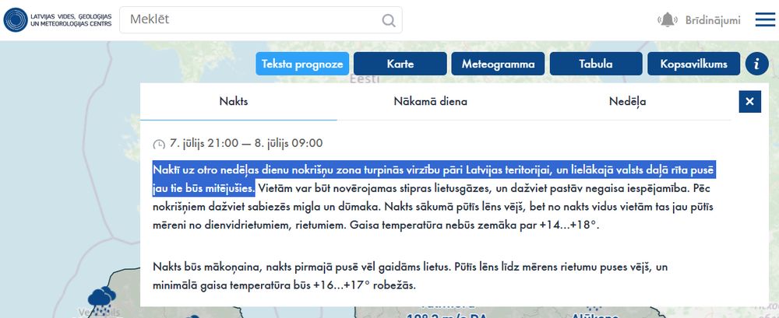Select the Nakts tab

(x=234, y=102)
